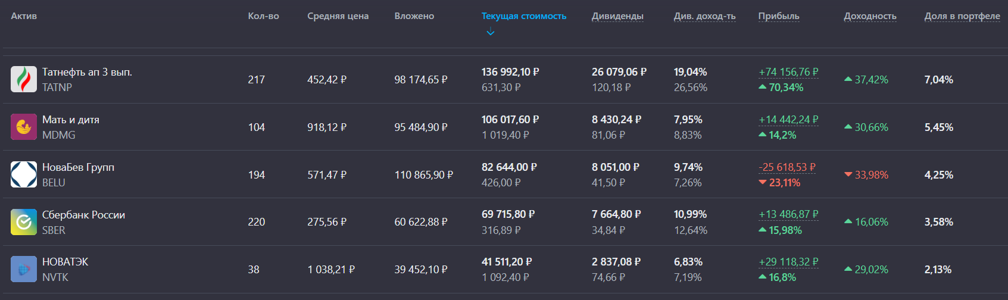
Task: Click the НОВАТЭК NVTK logo icon
Action: pos(24,269)
